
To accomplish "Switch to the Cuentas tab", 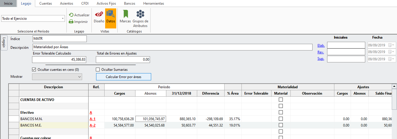I will (x=45, y=3).
